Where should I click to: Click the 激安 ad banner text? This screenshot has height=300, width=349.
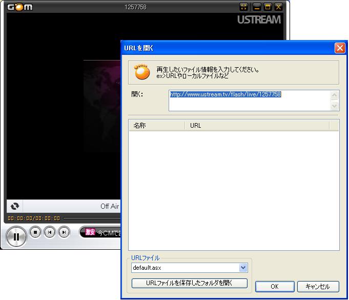tap(90, 232)
